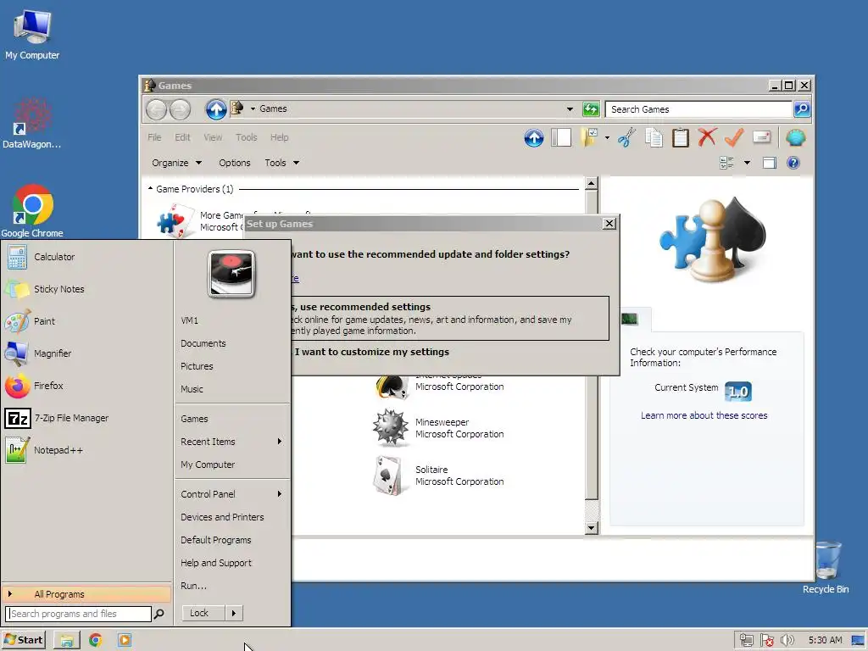Image resolution: width=868 pixels, height=651 pixels.
Task: Click the Copy pages icon in the toolbar
Action: click(654, 137)
